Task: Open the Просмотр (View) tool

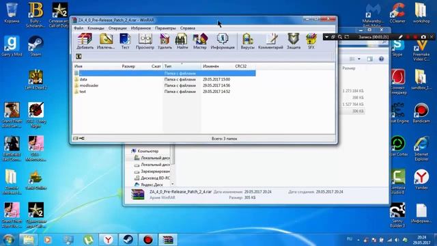Action: pyautogui.click(x=145, y=41)
